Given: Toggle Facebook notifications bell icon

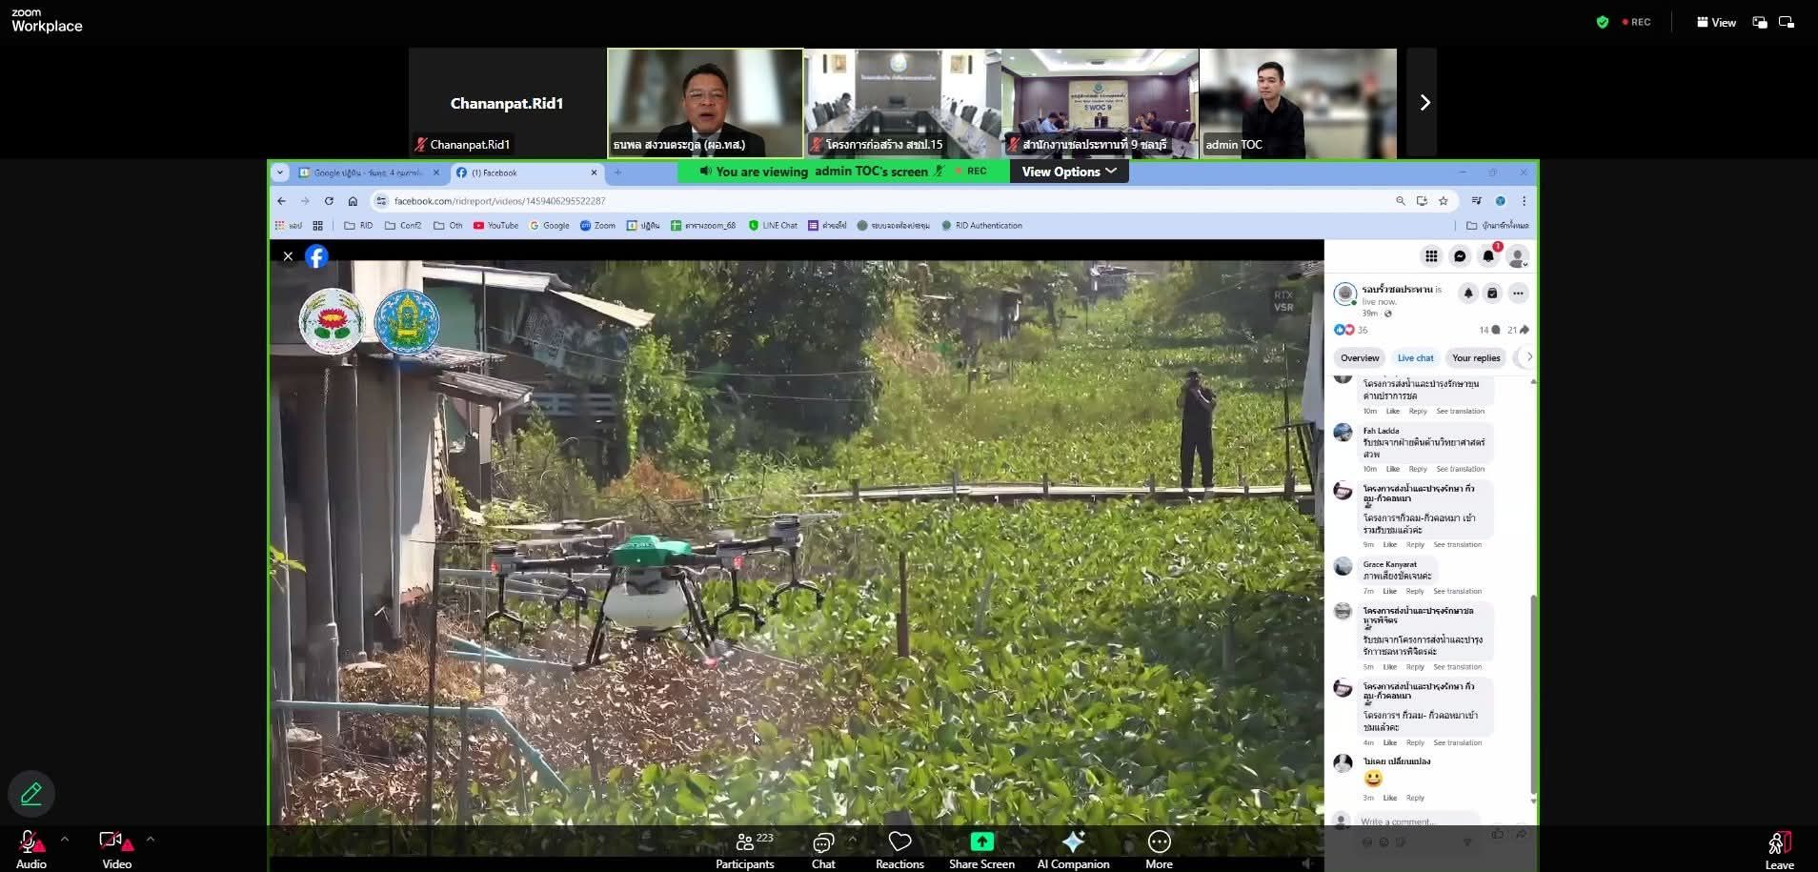Looking at the screenshot, I should pos(1487,255).
